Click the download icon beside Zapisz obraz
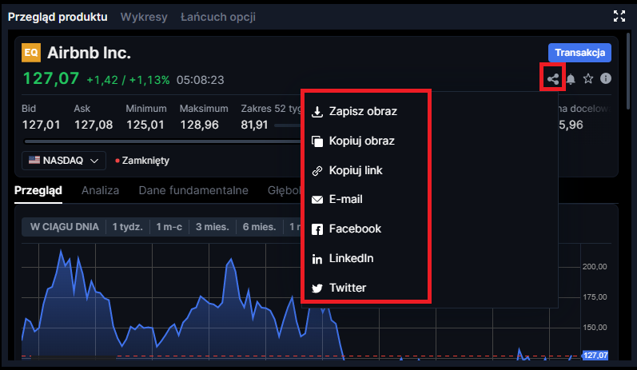 pyautogui.click(x=317, y=112)
